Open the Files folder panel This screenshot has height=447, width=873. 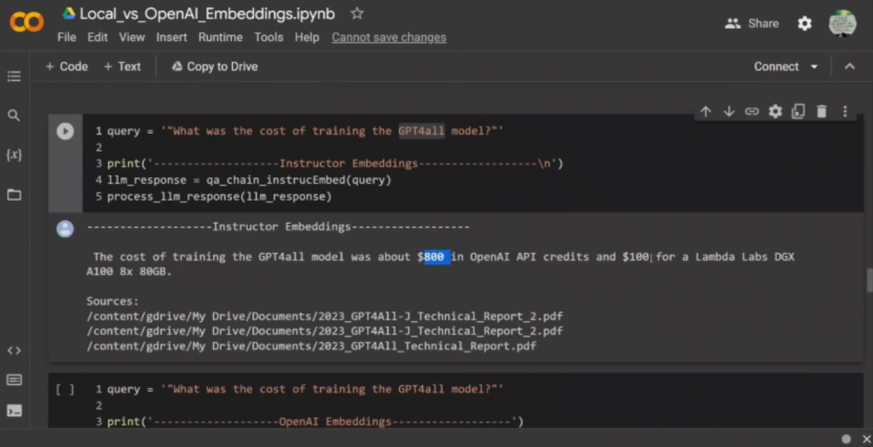pyautogui.click(x=14, y=194)
